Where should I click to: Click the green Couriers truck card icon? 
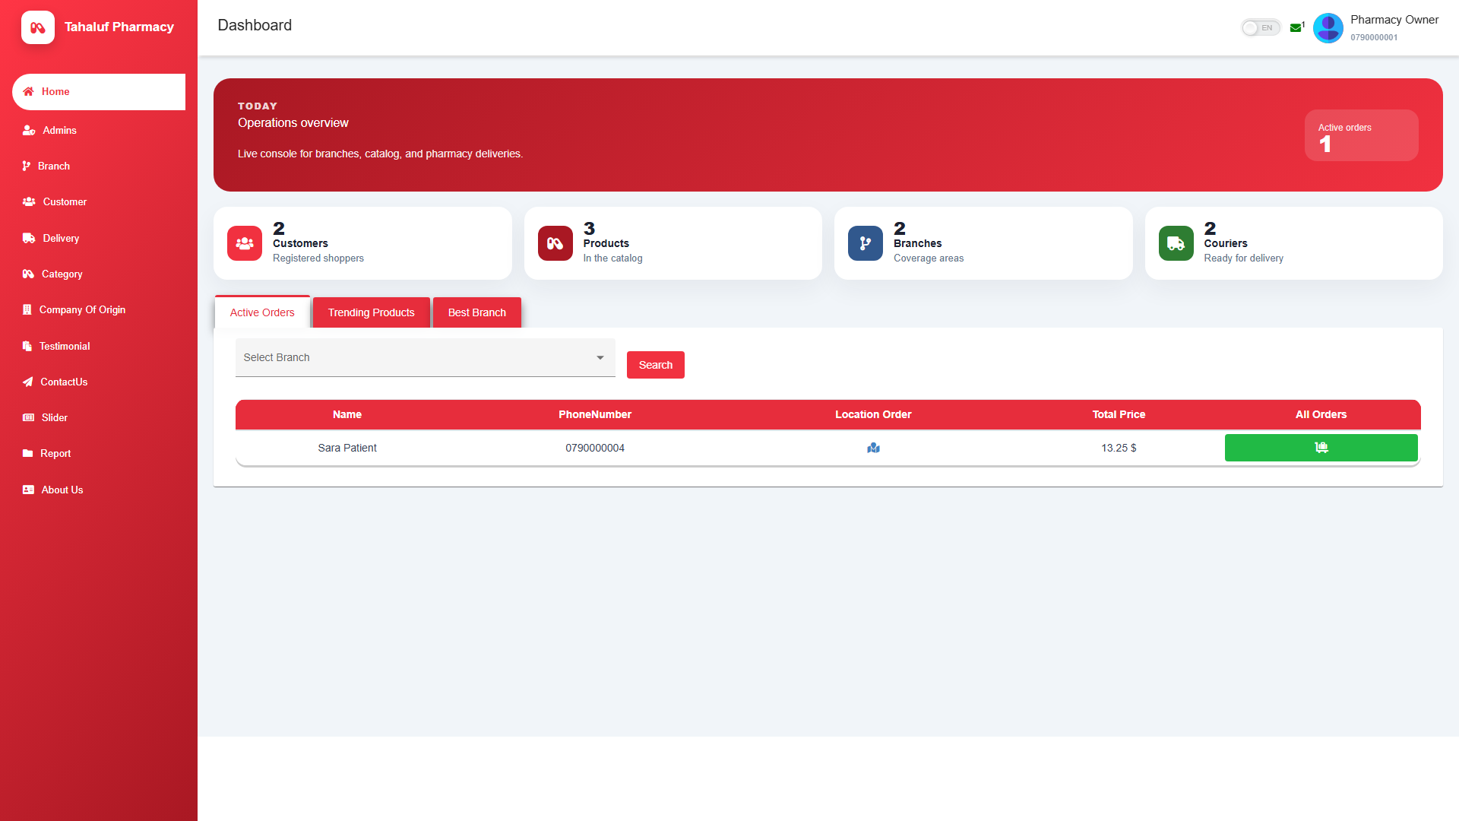(x=1176, y=243)
